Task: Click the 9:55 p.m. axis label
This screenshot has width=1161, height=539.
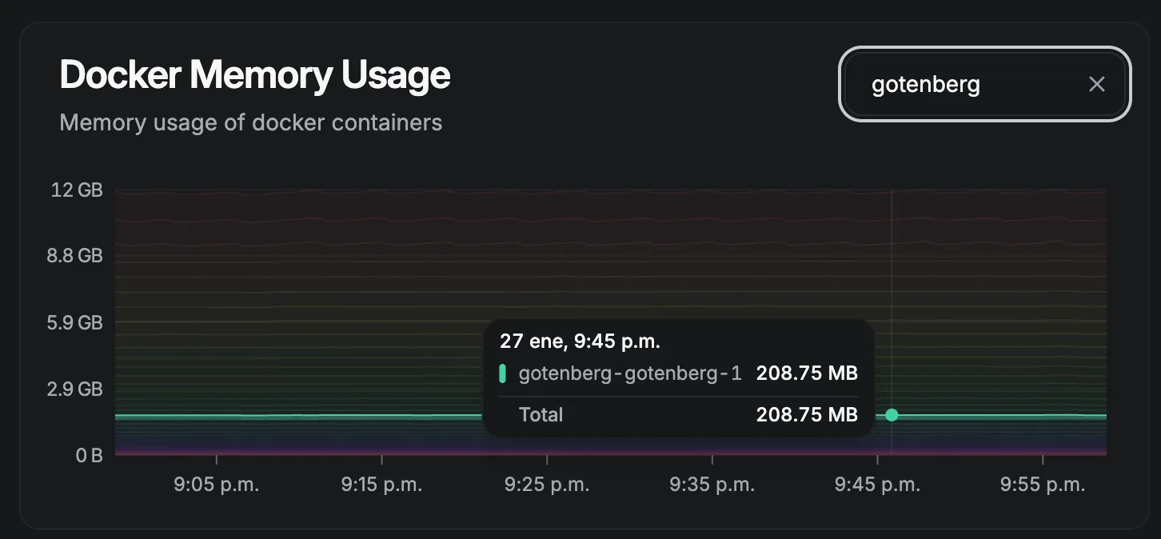Action: click(x=1043, y=485)
